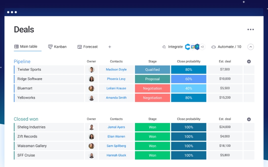This screenshot has height=167, width=268.
Task: Switch to the Kanban tab
Action: [x=57, y=47]
